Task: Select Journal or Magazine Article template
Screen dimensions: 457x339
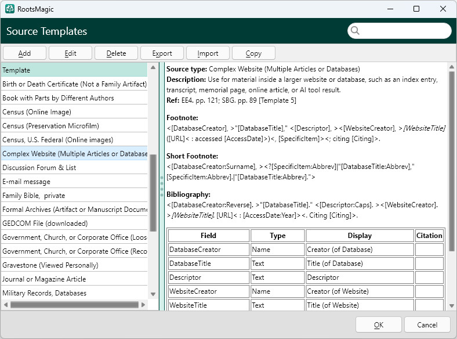Action: click(x=74, y=279)
